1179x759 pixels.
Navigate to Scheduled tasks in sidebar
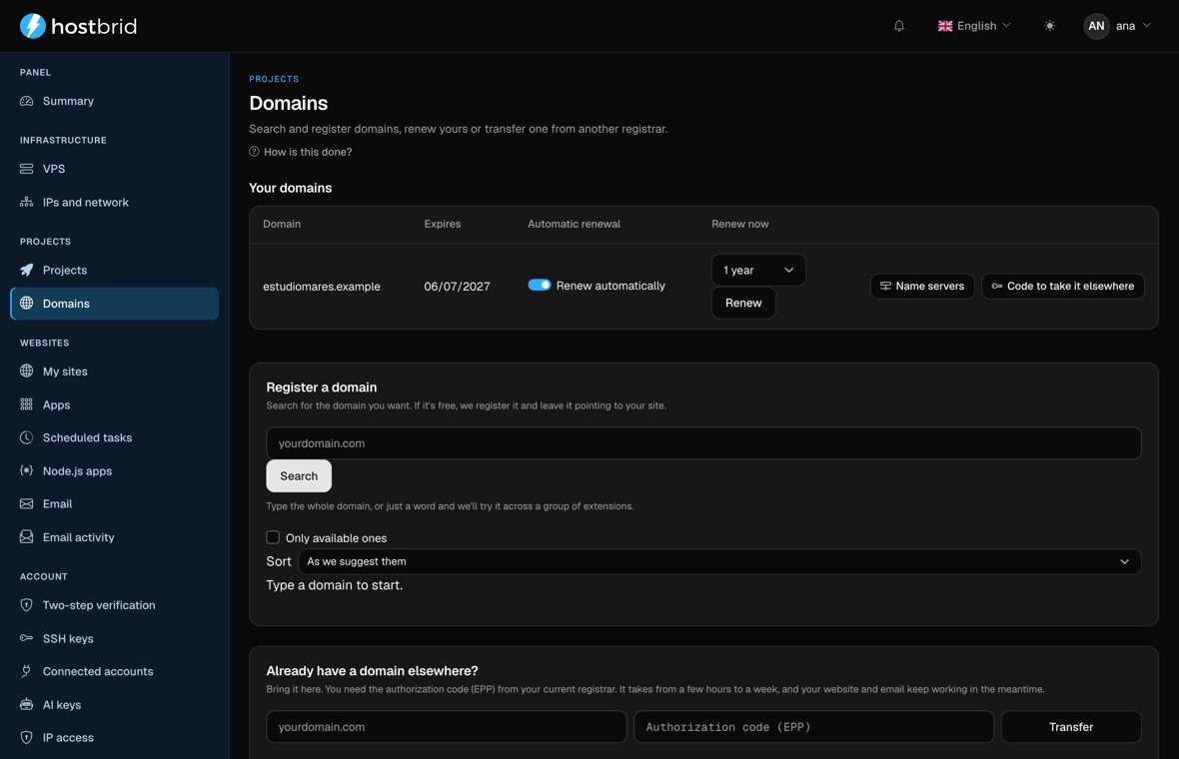pyautogui.click(x=114, y=437)
